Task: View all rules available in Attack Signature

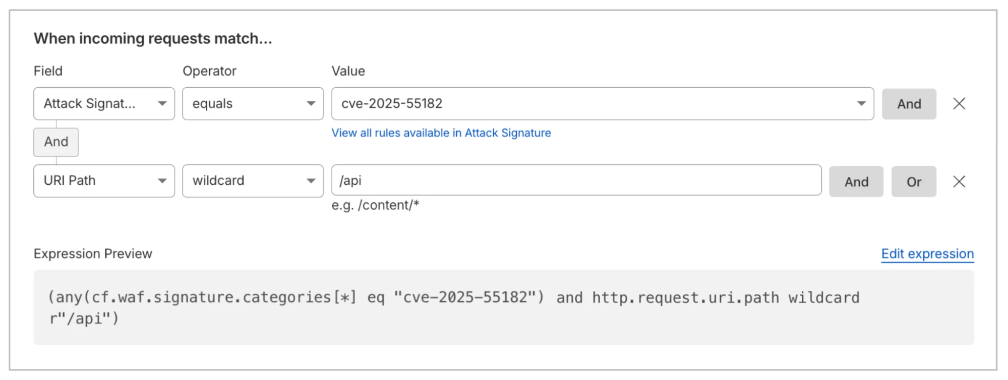Action: click(441, 133)
